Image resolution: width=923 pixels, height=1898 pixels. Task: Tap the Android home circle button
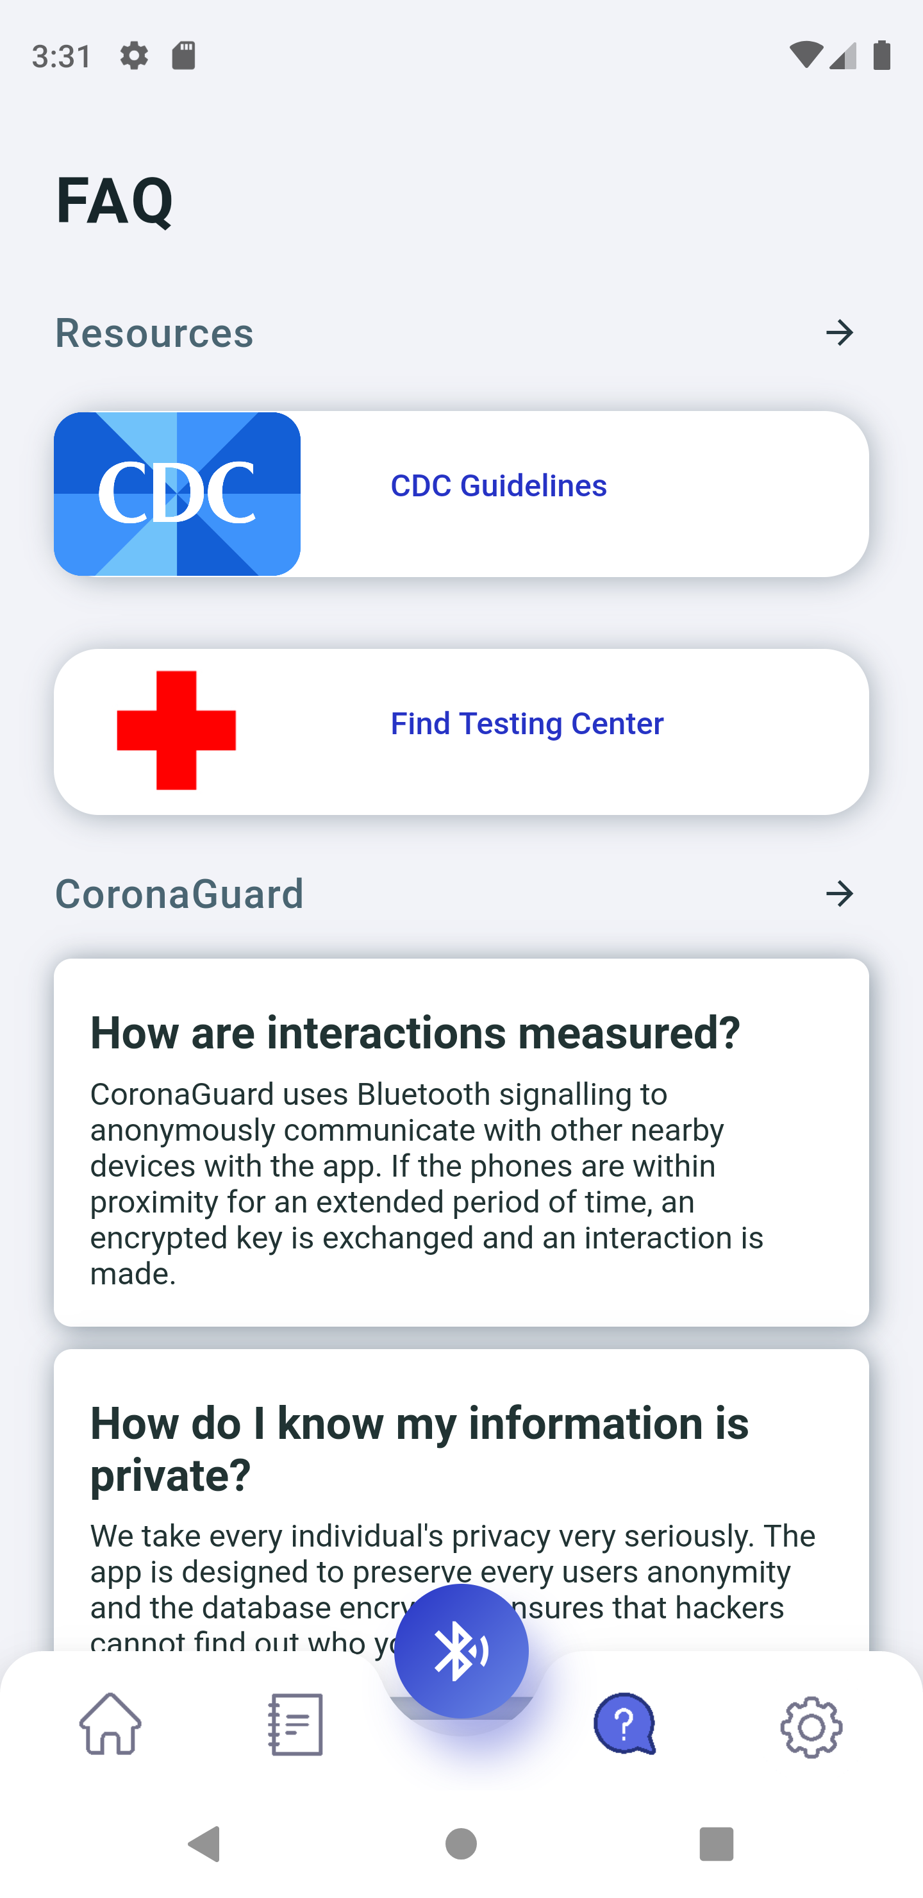(461, 1844)
